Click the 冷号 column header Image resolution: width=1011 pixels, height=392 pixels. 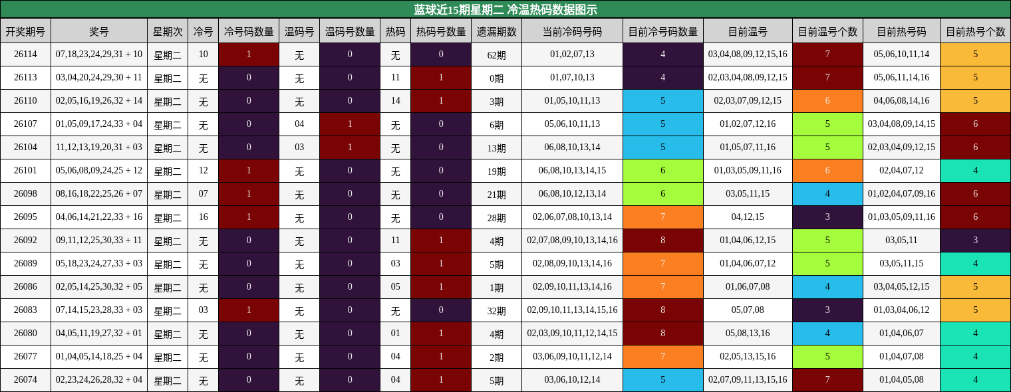pyautogui.click(x=203, y=31)
